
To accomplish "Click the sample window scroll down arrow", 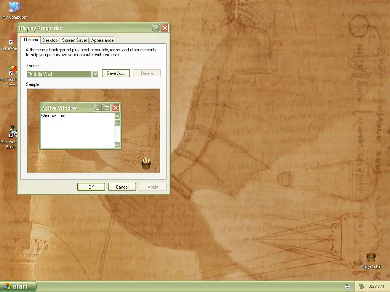I will 117,145.
